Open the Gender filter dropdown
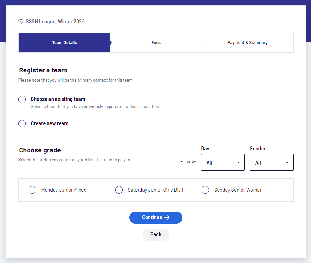311x263 pixels. tap(272, 162)
